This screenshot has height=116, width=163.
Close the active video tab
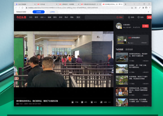122,4
